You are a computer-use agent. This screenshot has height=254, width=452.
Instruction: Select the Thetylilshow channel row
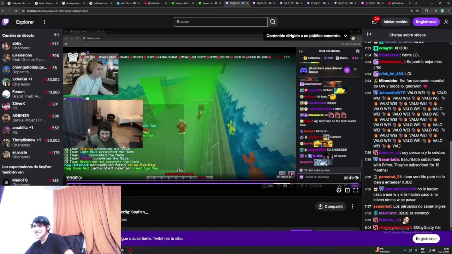coord(31,142)
